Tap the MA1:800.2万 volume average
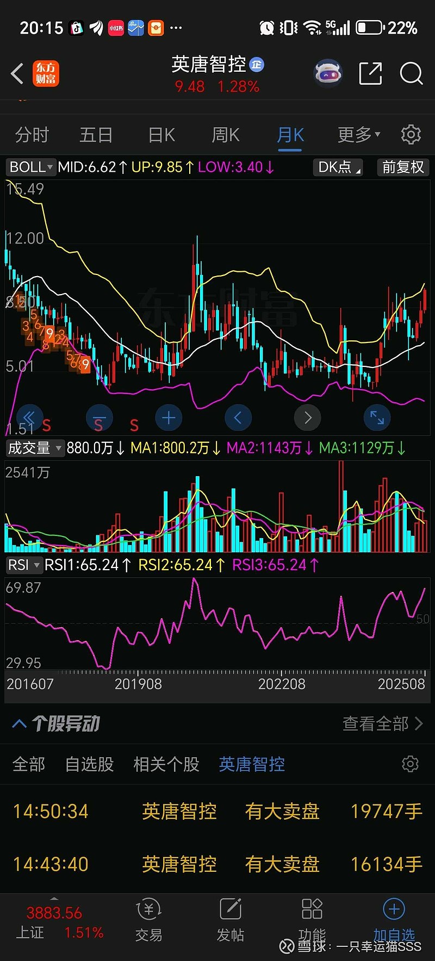This screenshot has height=961, width=435. [176, 448]
